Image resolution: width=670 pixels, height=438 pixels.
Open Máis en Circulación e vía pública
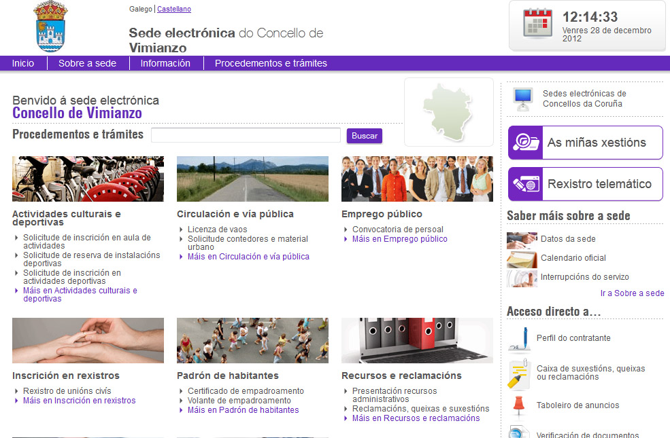[x=248, y=257]
